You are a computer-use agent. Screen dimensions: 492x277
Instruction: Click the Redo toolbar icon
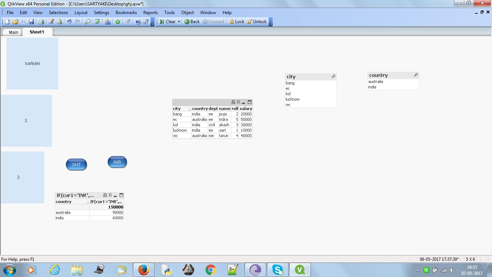tap(77, 22)
